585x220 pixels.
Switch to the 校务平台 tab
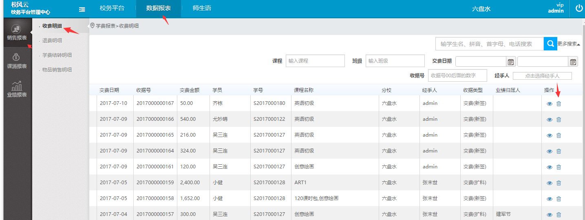[112, 8]
